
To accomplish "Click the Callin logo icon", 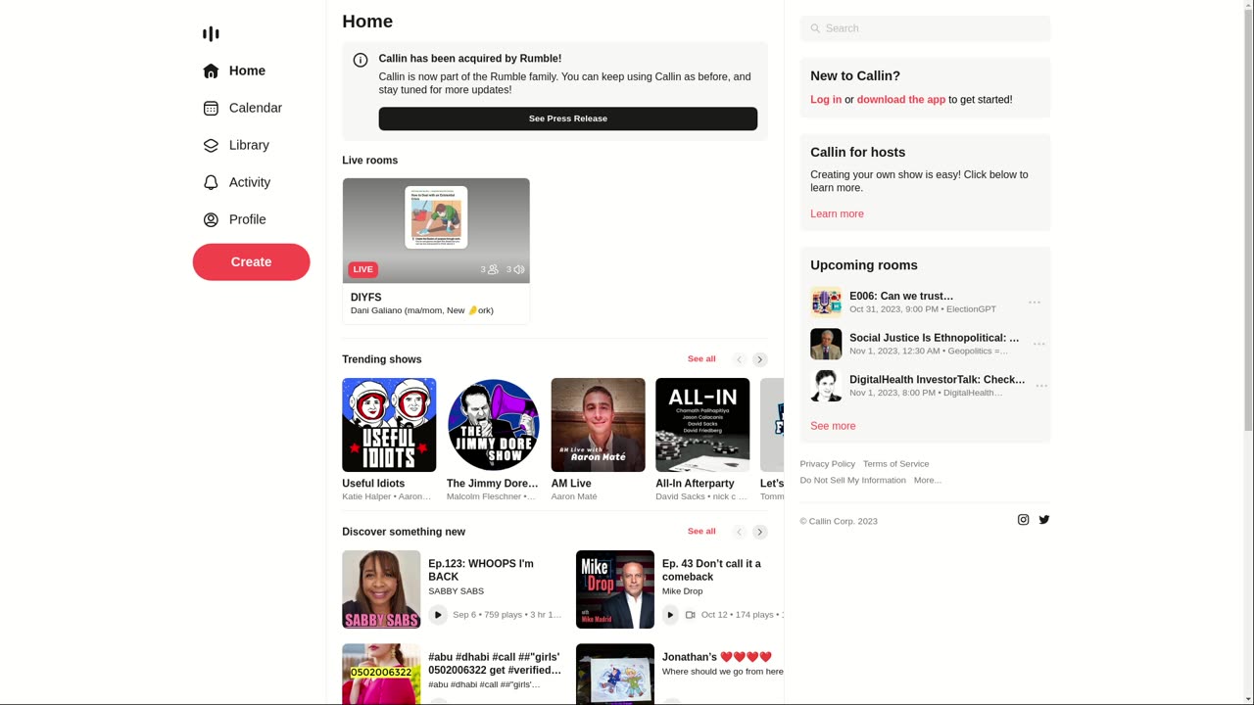I will (x=211, y=34).
